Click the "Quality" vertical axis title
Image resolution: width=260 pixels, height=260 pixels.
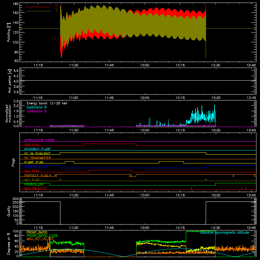click(9, 211)
